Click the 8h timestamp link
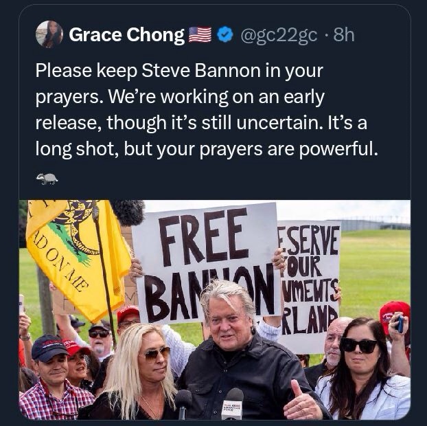 (343, 34)
